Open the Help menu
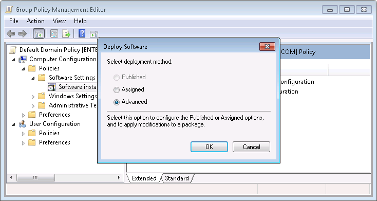Image resolution: width=377 pixels, height=201 pixels. click(x=80, y=21)
